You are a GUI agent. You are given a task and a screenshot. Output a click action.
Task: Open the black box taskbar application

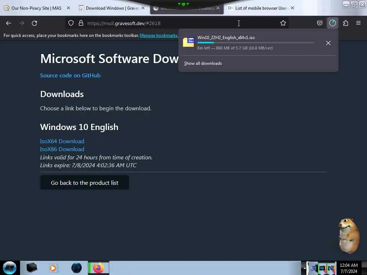click(32, 268)
